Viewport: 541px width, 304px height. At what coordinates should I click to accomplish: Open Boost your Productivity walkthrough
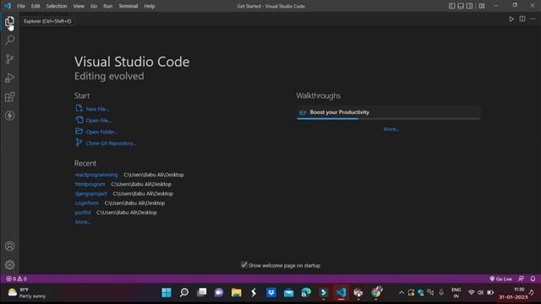click(389, 112)
